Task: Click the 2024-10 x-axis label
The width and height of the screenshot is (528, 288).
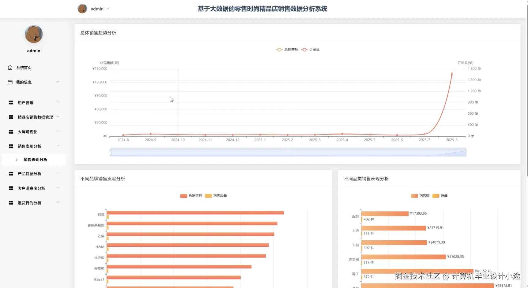Action: tap(178, 140)
